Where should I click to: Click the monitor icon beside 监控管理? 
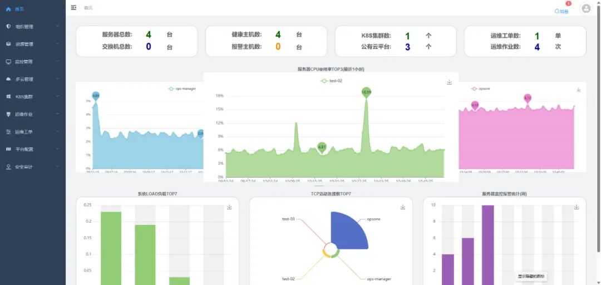[x=8, y=61]
